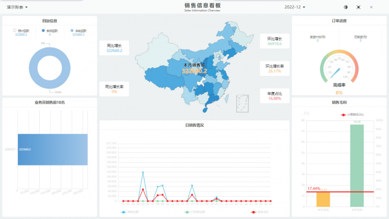Toggle 计算期毛利占比 legend marker
This screenshot has height=219, width=389.
point(343,114)
